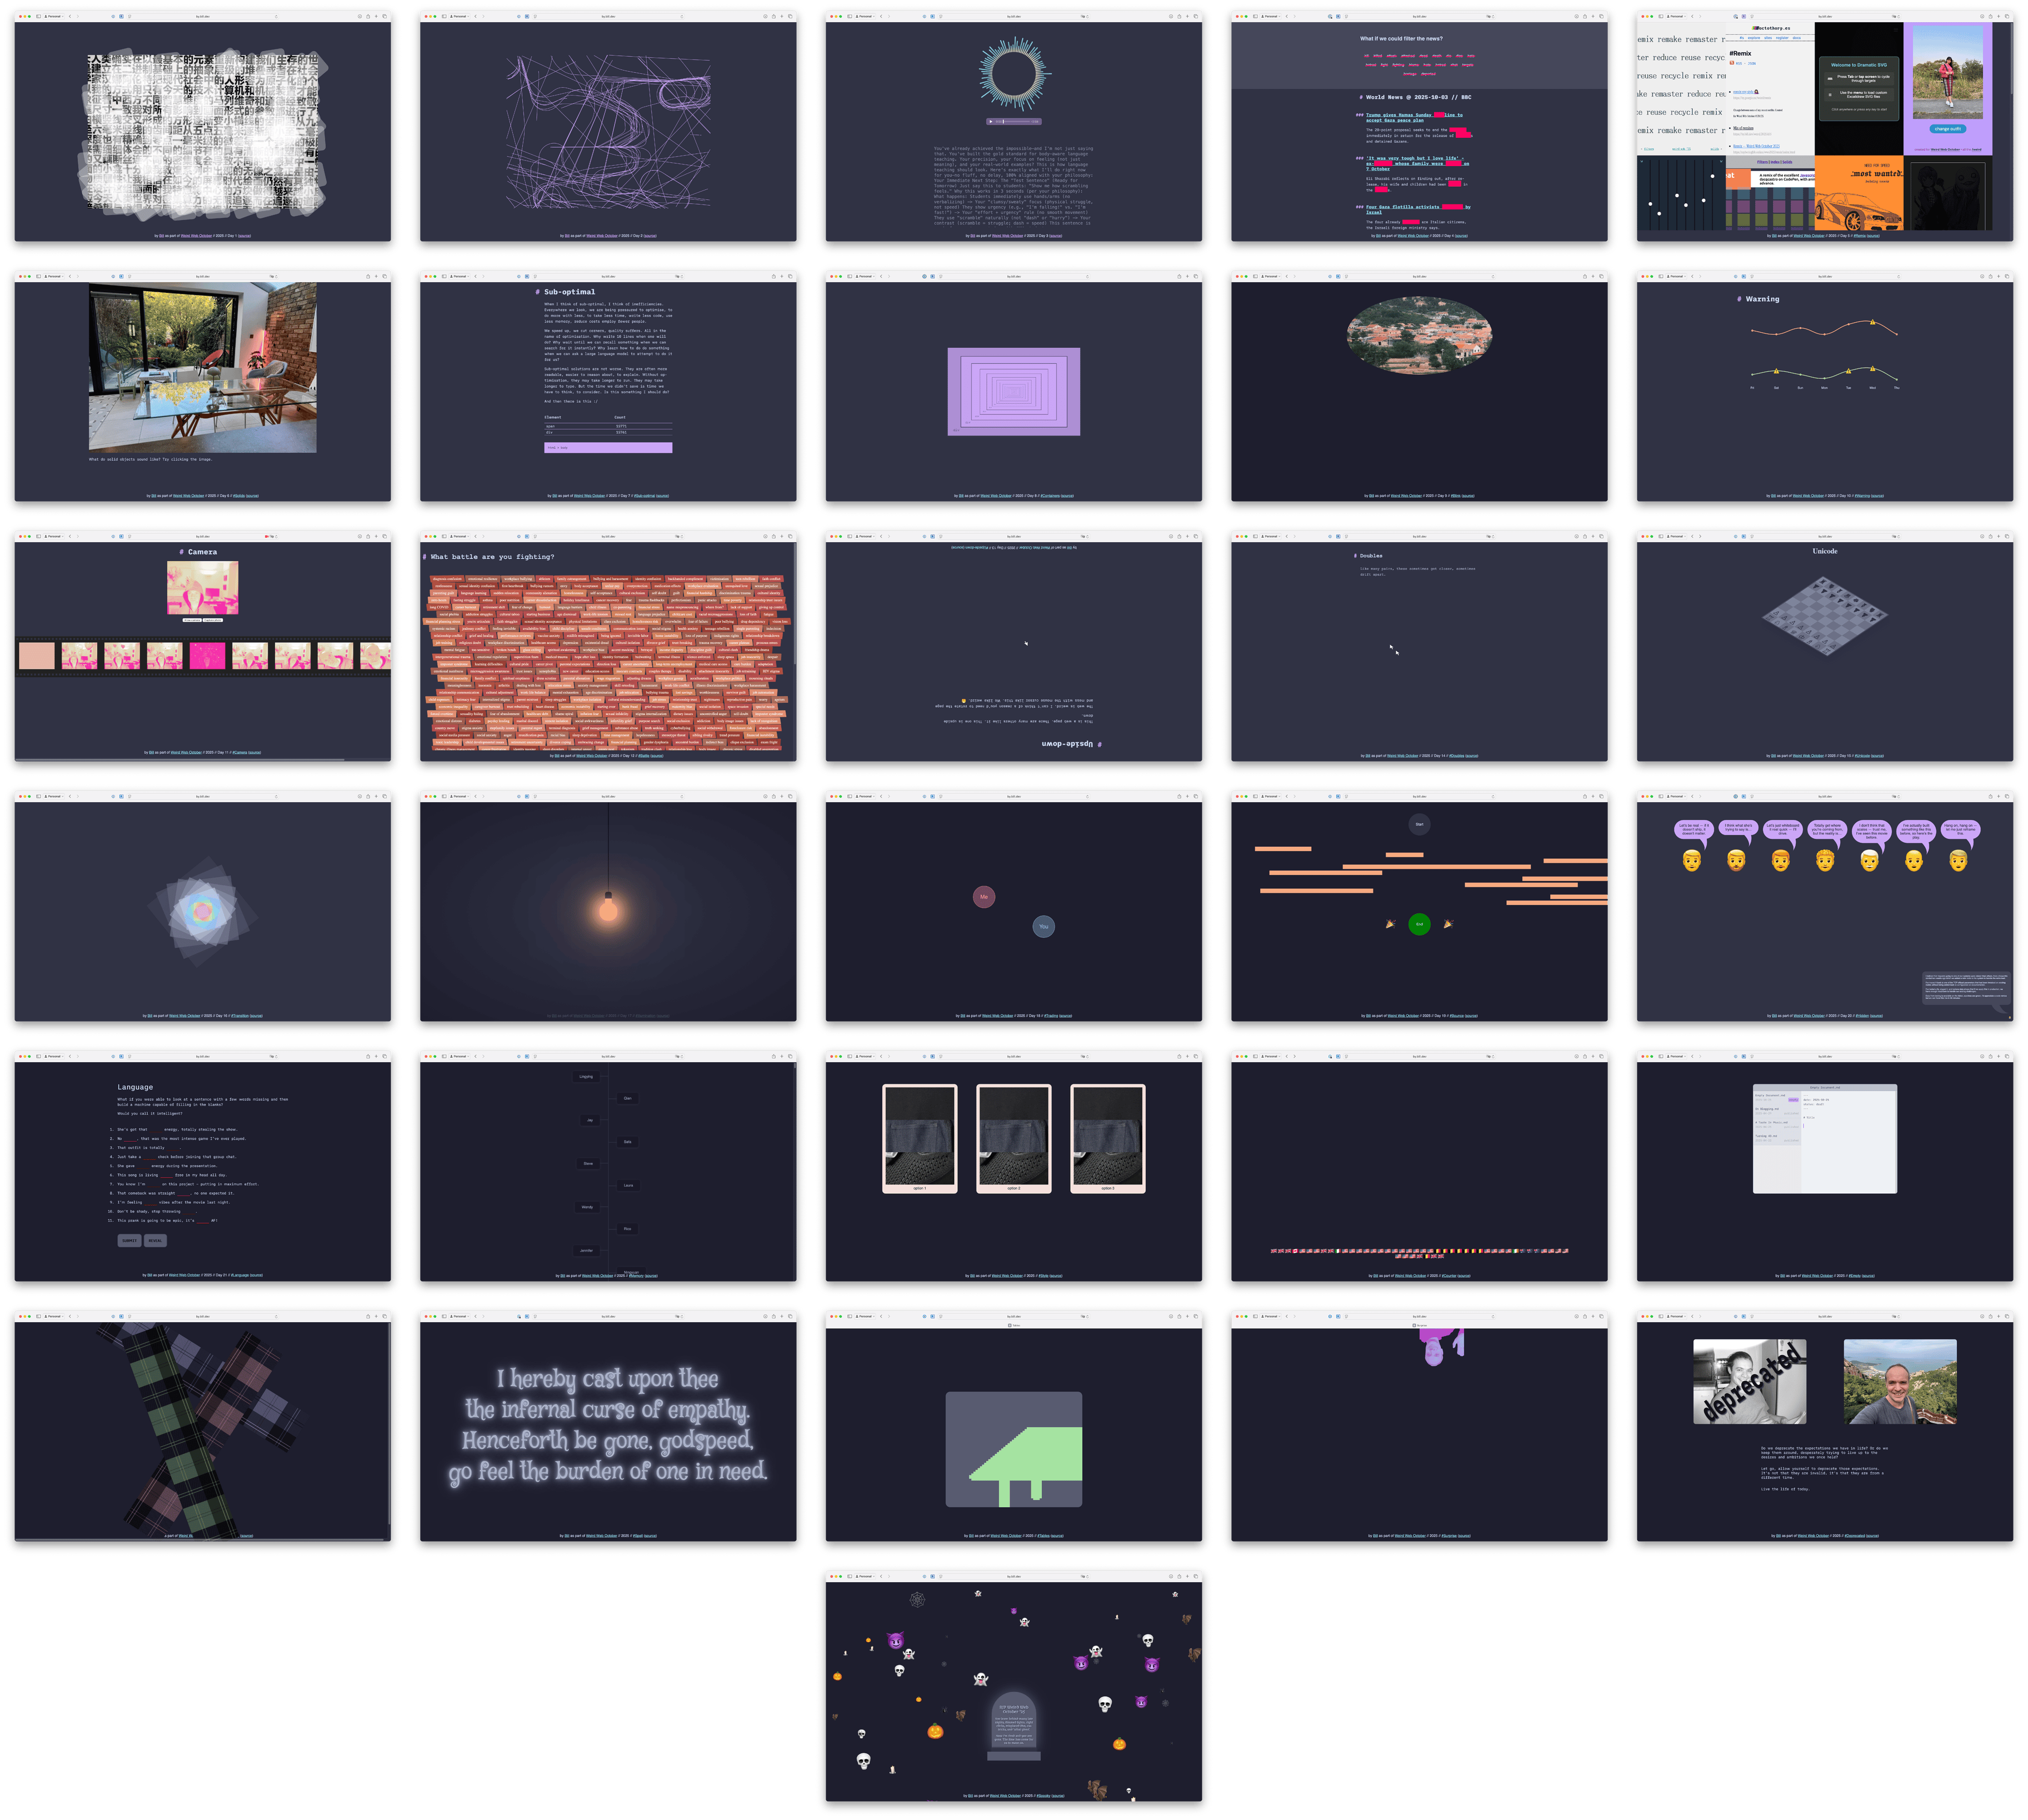Click the extension icon left of the address bar

tap(1338, 17)
